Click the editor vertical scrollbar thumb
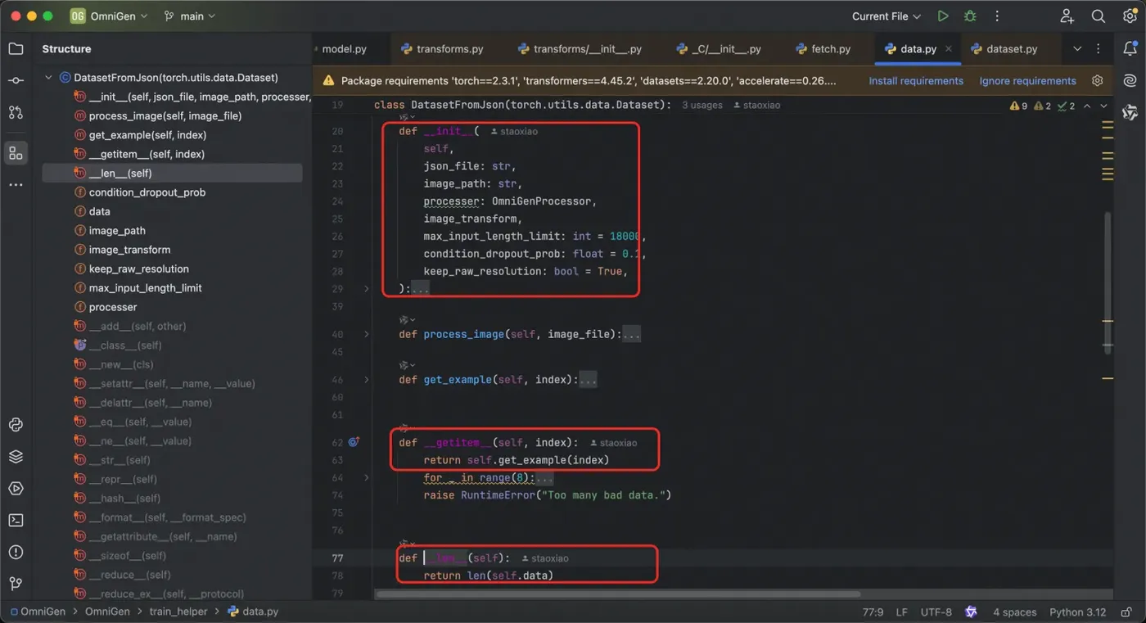This screenshot has height=623, width=1146. [1108, 282]
